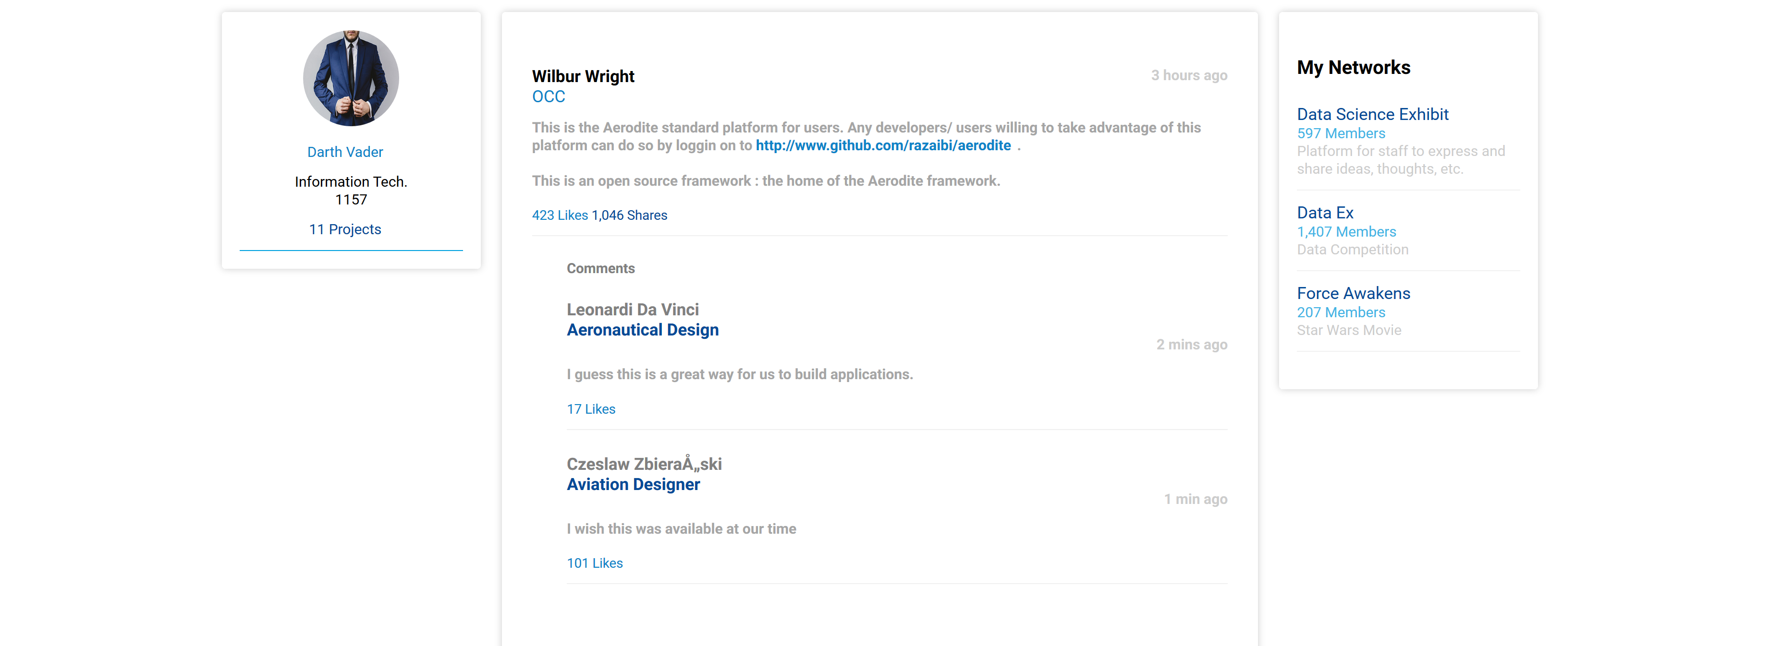Open the Force Awakens network
The height and width of the screenshot is (646, 1782).
click(1353, 294)
